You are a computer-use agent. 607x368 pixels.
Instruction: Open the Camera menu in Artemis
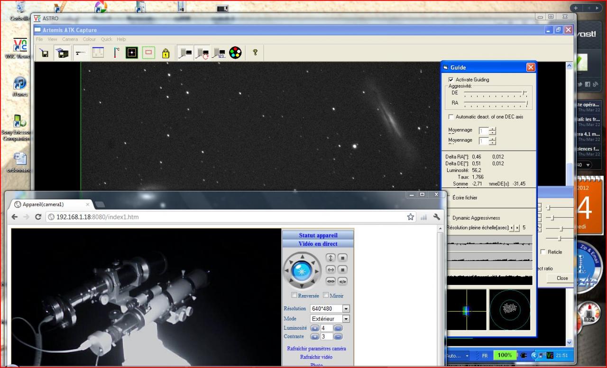pyautogui.click(x=70, y=39)
